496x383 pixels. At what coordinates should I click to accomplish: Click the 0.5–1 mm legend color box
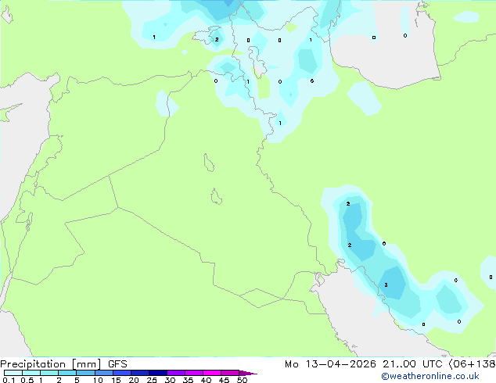tap(31, 373)
